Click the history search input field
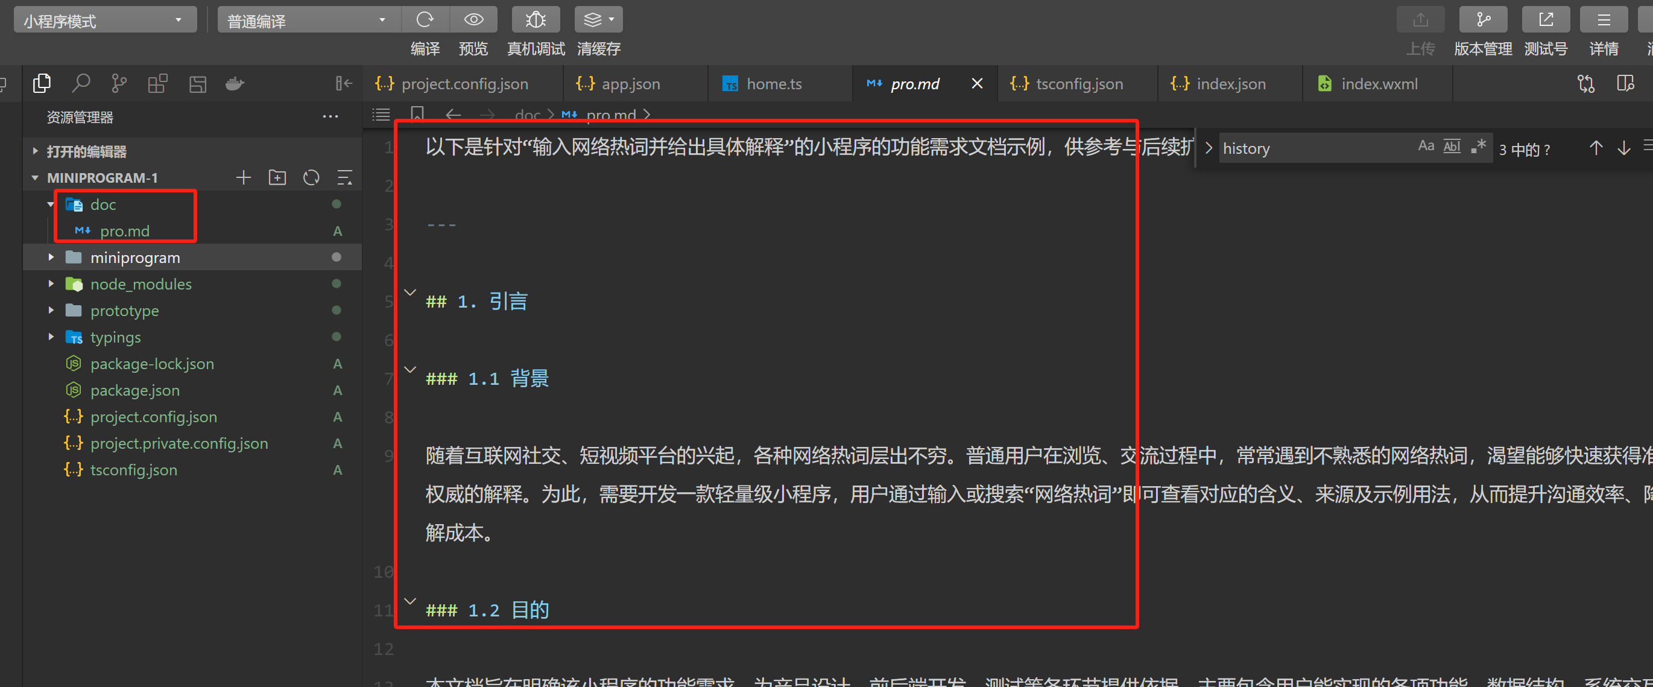 [1309, 148]
